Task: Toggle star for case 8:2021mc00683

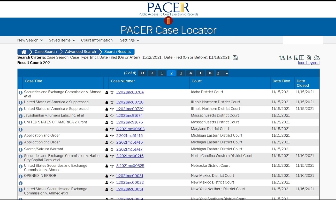Action: click(x=112, y=129)
